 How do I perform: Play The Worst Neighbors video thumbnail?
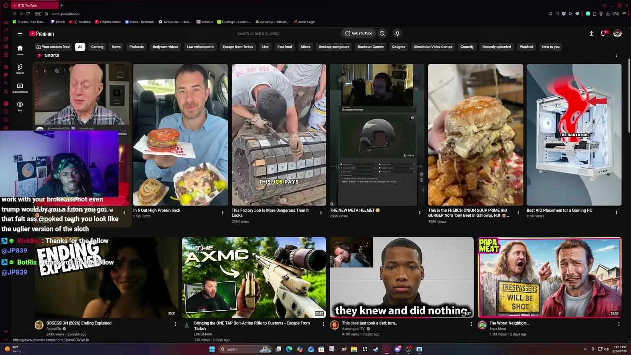(x=550, y=278)
